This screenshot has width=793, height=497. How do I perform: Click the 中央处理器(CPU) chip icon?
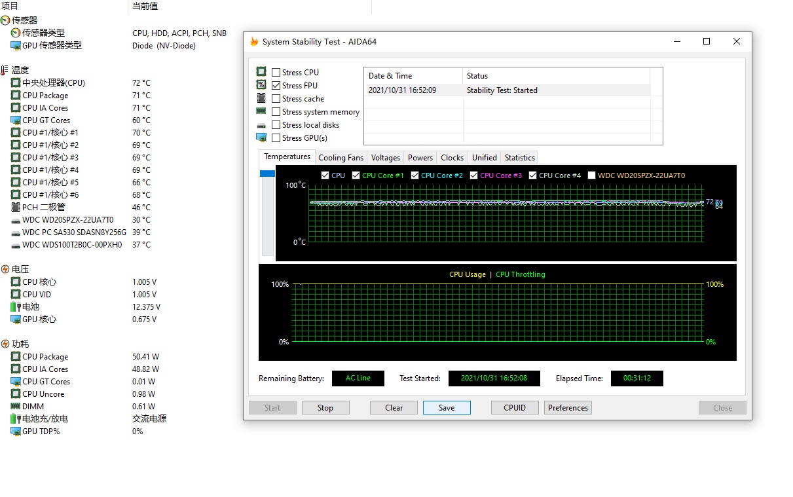click(x=16, y=83)
